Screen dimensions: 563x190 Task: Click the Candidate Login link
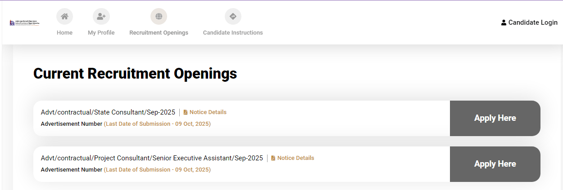tap(533, 22)
